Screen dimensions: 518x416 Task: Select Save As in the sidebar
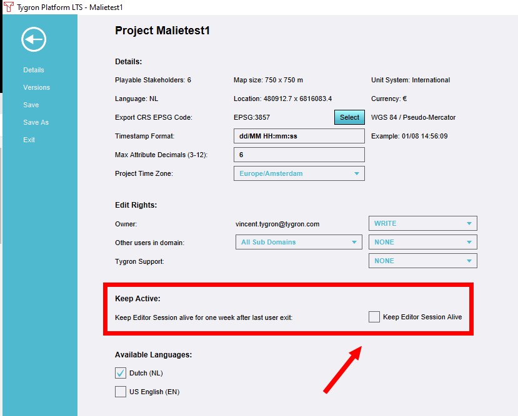[36, 123]
